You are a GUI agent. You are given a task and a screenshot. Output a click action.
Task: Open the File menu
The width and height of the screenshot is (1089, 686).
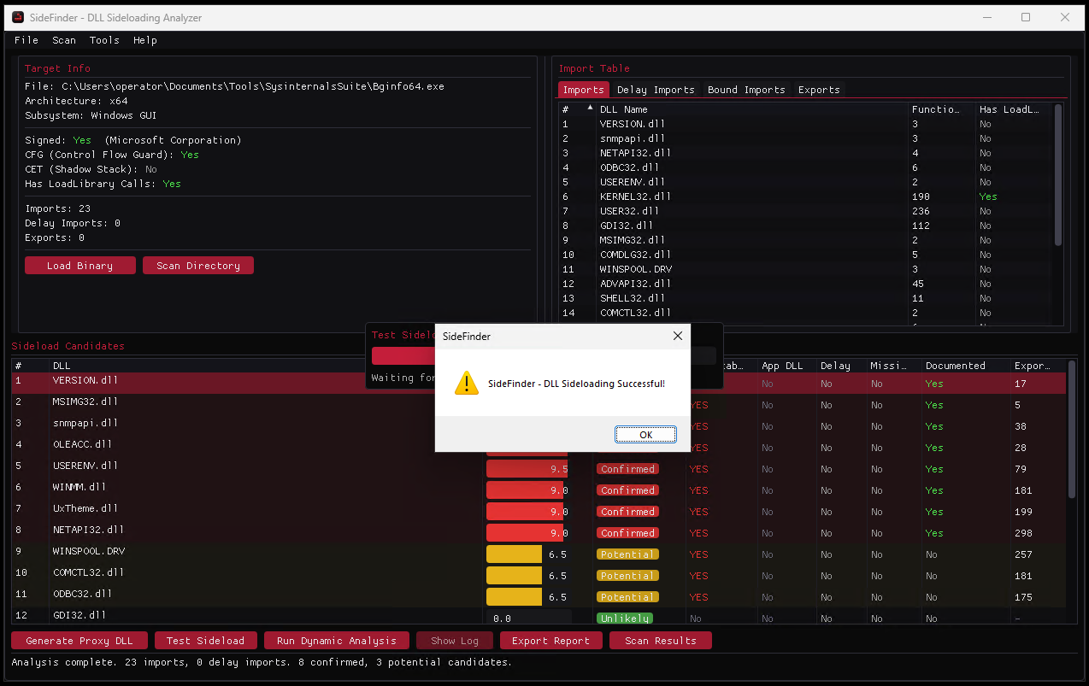(x=26, y=40)
